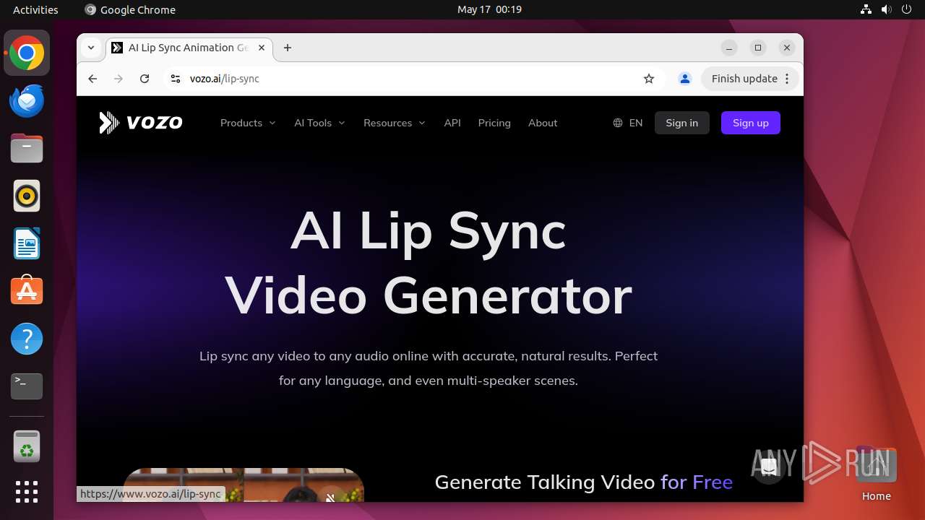Maximize the Chrome window
Viewport: 925px width, 520px height.
coord(758,48)
